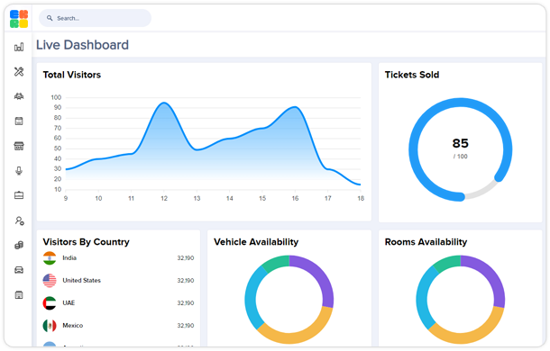Click the United States flag icon
Viewport: 550px width, 351px height.
[x=50, y=281]
